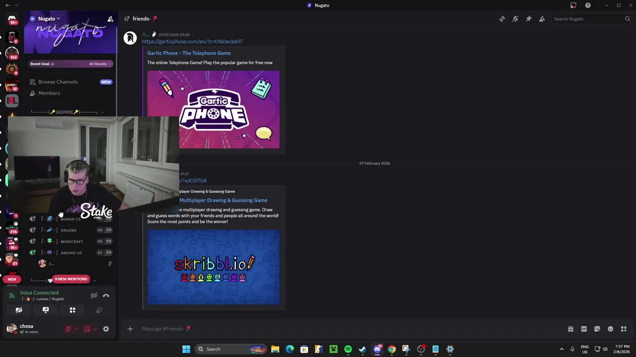Image resolution: width=636 pixels, height=357 pixels.
Task: Click the plus attachment button in message bar
Action: coord(130,329)
